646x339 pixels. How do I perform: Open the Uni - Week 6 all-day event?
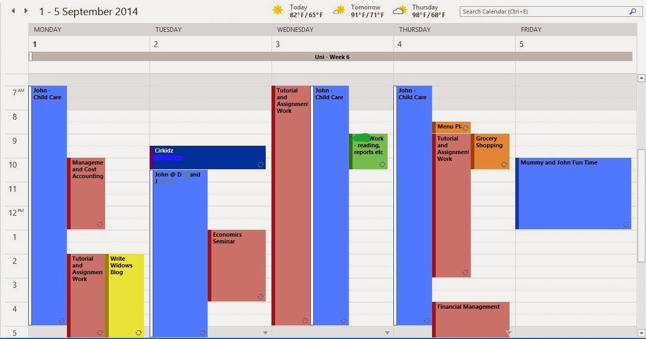click(331, 56)
